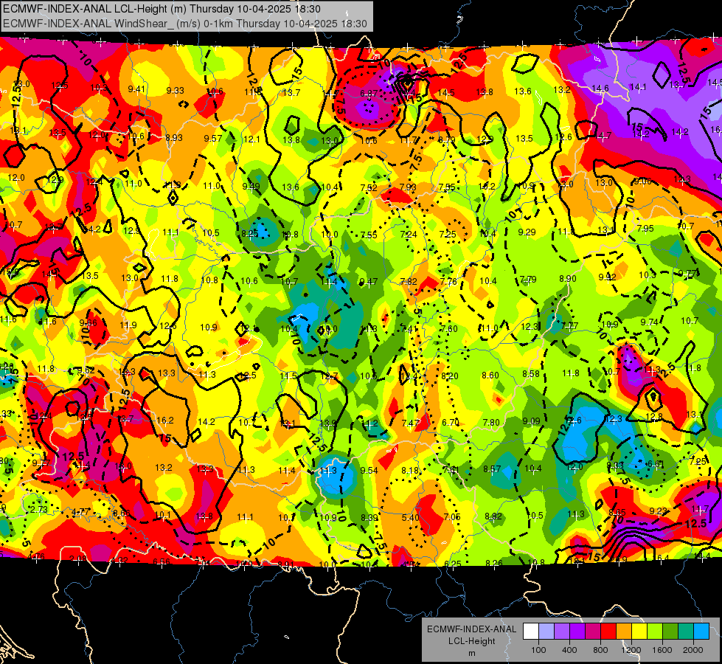Click the lime green legend swatch
Viewport: 722px width, 664px height.
click(x=654, y=632)
